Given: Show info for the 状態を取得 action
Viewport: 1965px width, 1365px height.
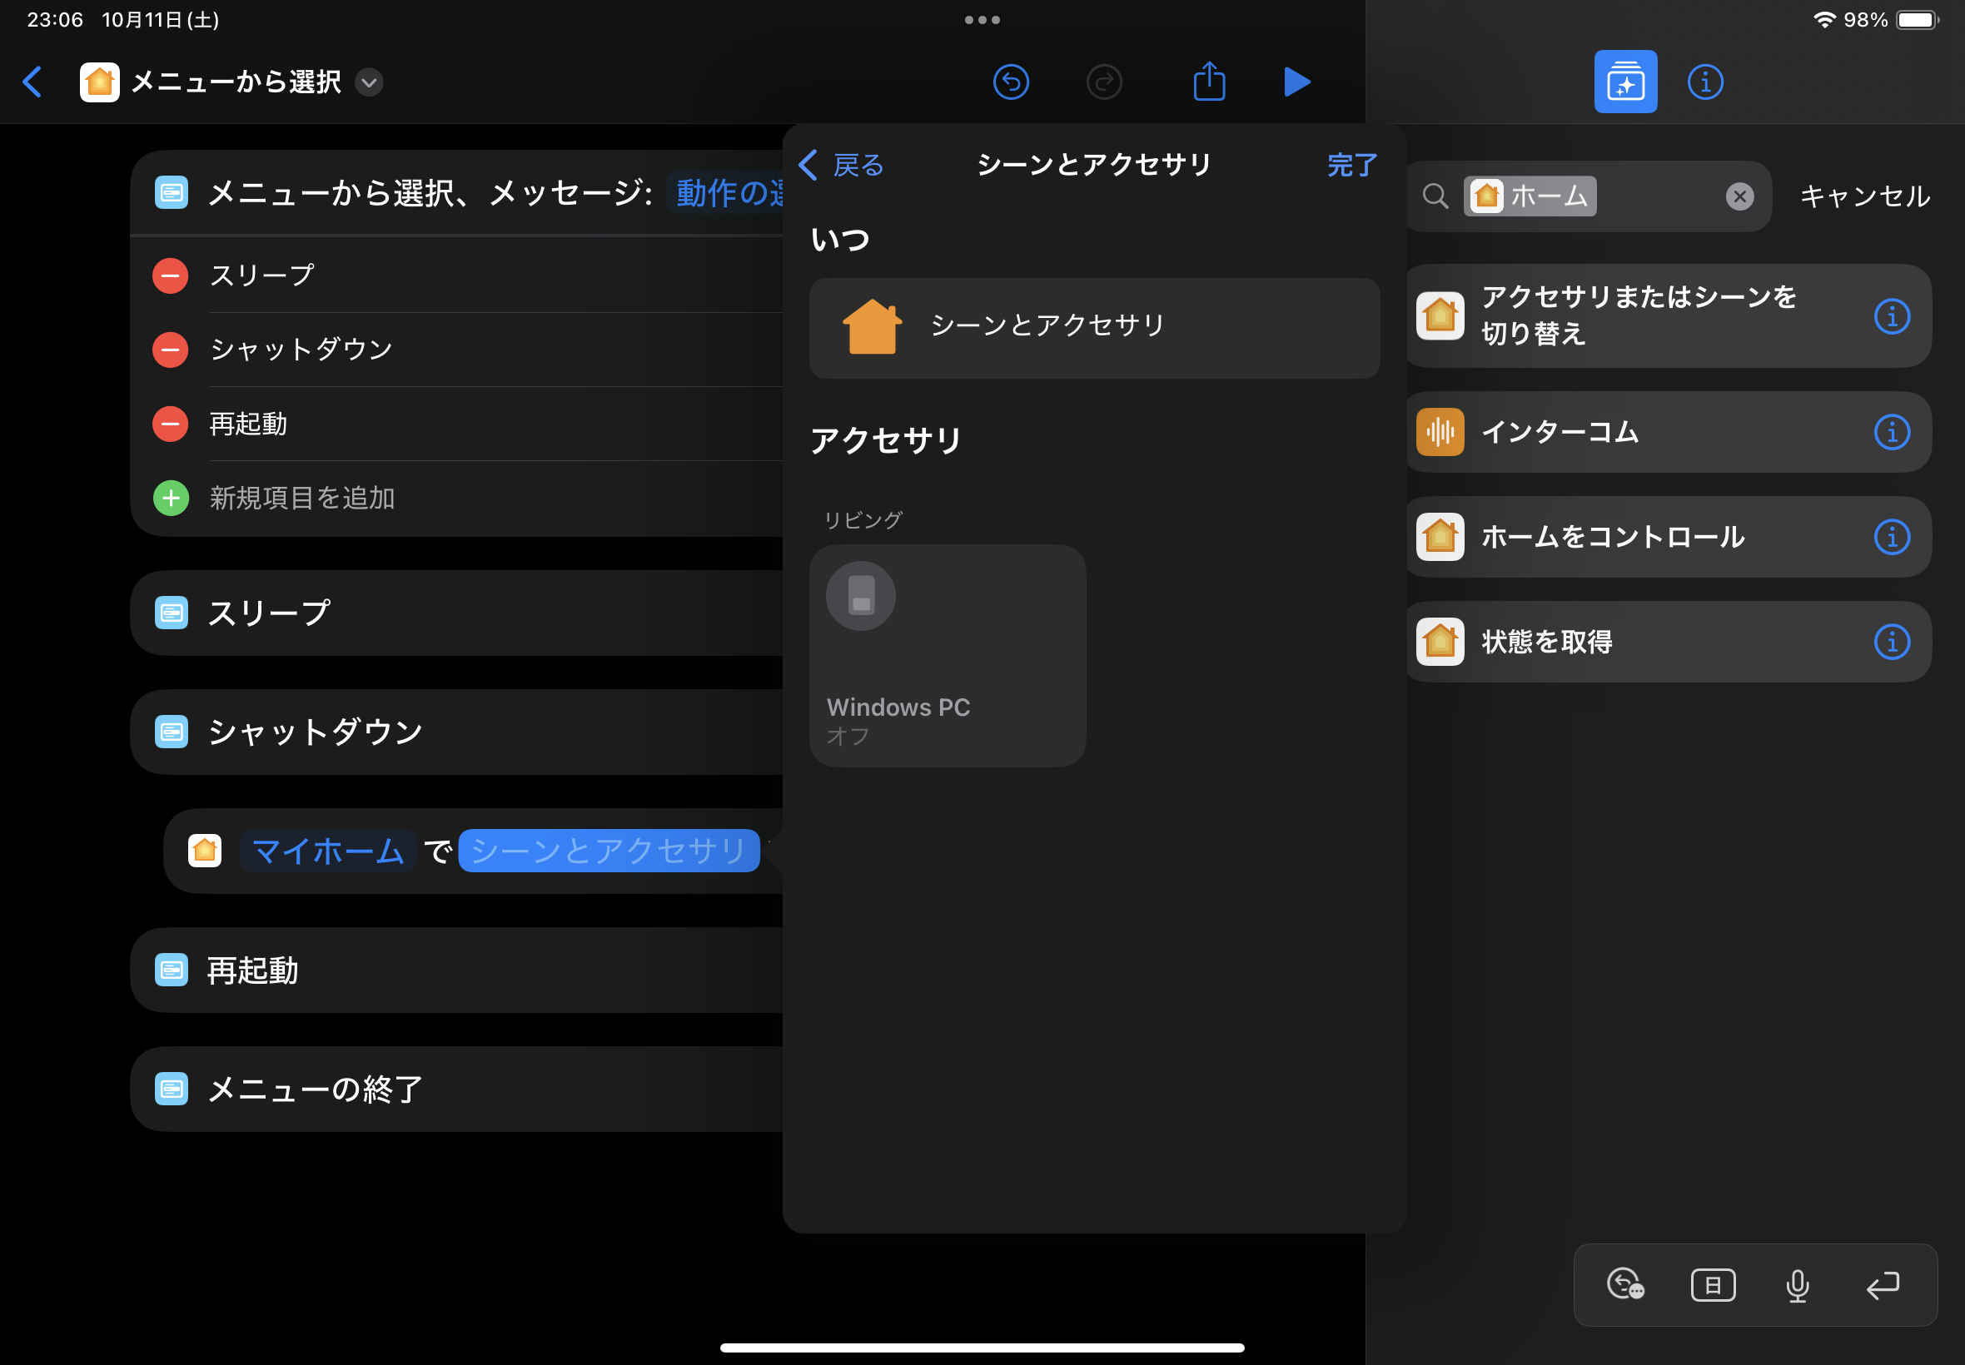Looking at the screenshot, I should click(x=1893, y=642).
